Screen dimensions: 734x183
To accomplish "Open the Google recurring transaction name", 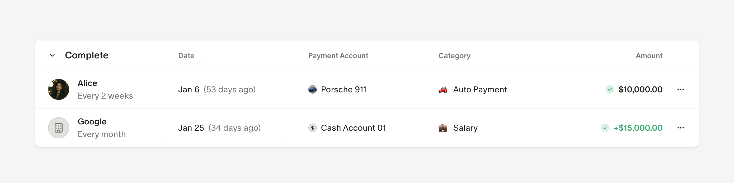I will click(x=92, y=122).
